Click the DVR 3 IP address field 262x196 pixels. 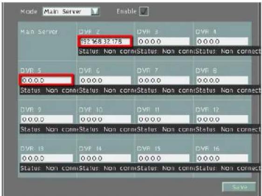[164, 42]
